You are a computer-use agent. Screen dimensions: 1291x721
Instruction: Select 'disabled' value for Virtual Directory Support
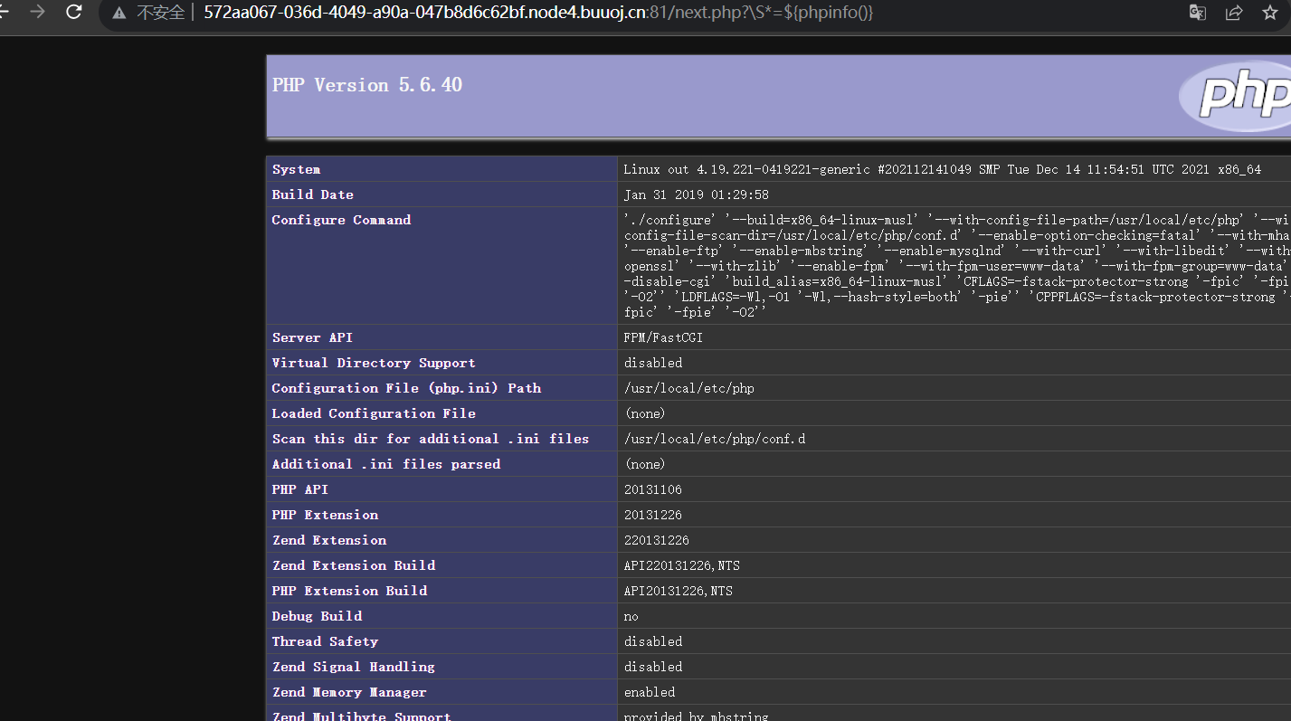click(653, 363)
